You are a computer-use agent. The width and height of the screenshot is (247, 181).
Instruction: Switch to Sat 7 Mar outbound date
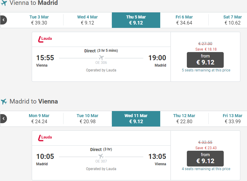[x=232, y=20]
